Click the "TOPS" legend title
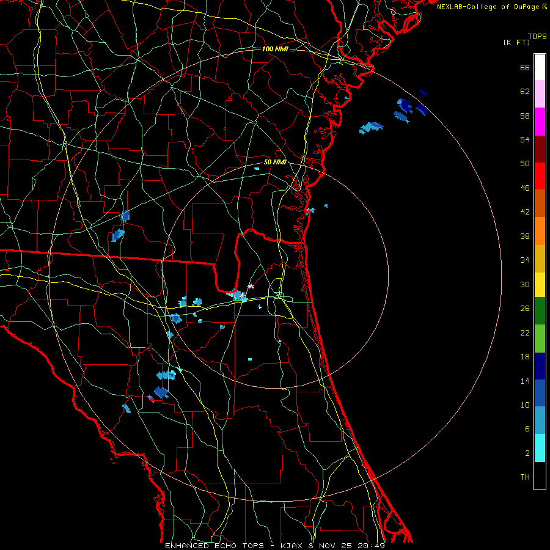 point(537,37)
